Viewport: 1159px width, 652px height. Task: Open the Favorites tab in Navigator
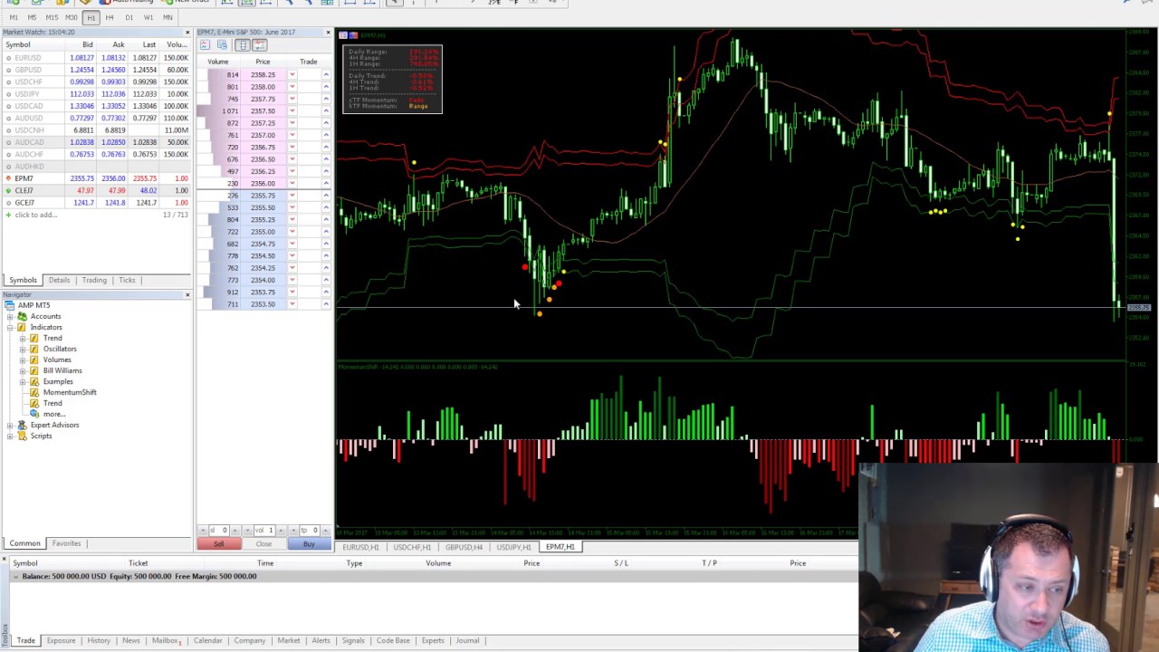pos(66,543)
